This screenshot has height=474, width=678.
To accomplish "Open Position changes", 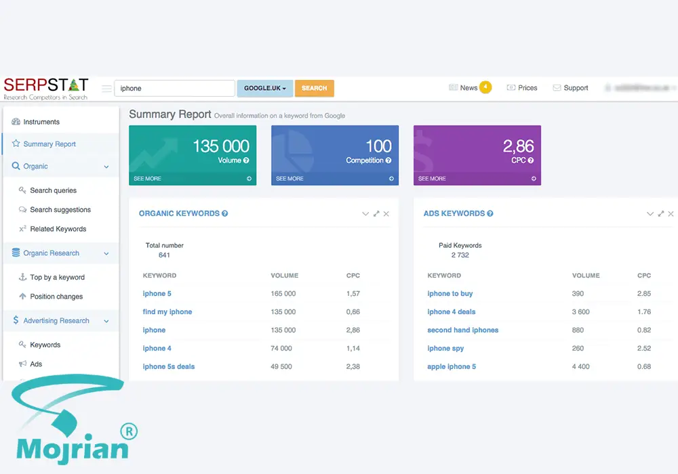I will (56, 297).
